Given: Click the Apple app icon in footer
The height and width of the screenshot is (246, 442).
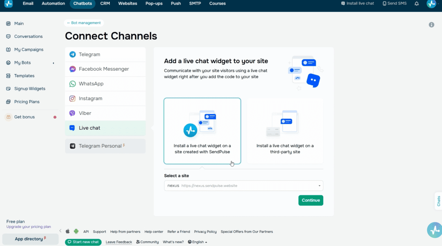Looking at the screenshot, I should pos(68,231).
